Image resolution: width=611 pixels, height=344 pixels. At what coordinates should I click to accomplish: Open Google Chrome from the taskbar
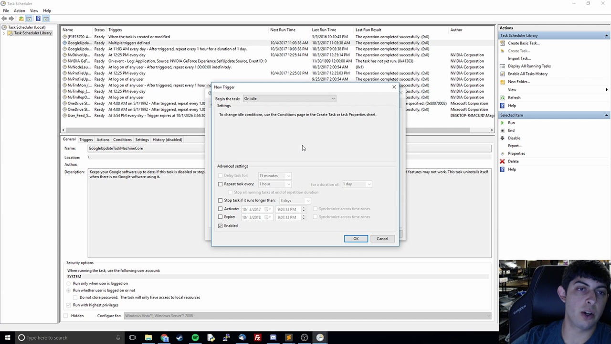pos(164,337)
